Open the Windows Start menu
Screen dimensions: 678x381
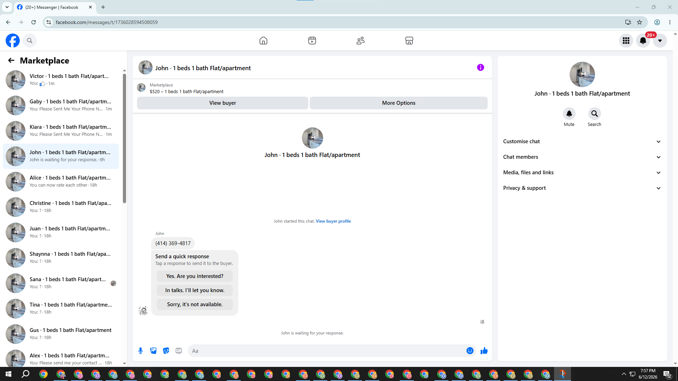8,374
